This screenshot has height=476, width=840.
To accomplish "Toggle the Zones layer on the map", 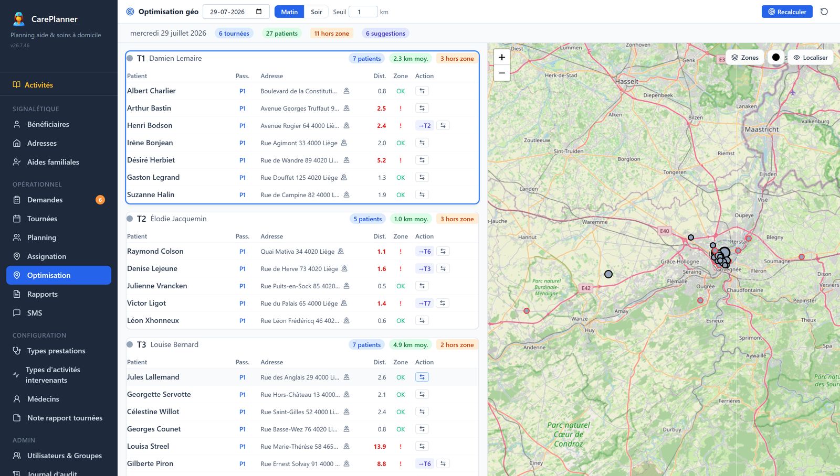I will click(745, 57).
